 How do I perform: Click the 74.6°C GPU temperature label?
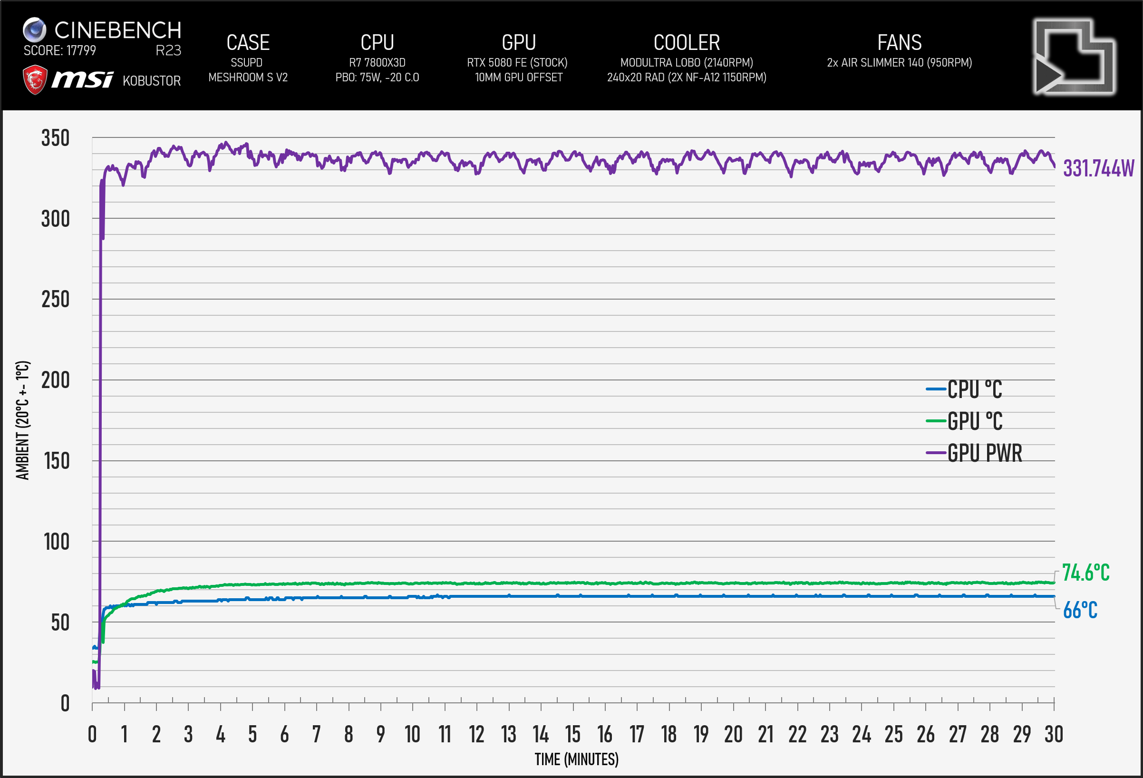pos(1085,573)
